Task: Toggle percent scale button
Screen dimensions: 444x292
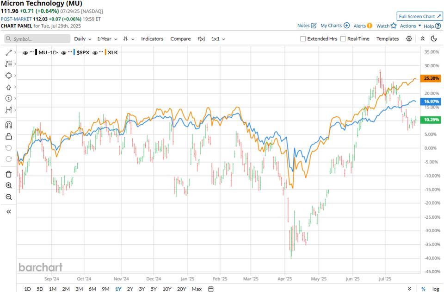Action: [423, 289]
